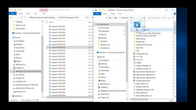Open the App Vendor Agreements 1 spreadsheet
Viewport: 196px width, 110px height.
[146, 71]
